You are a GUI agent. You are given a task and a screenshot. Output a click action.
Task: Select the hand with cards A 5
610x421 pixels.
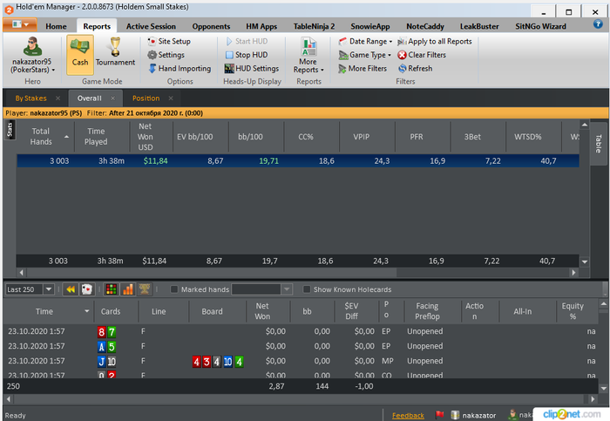pos(301,346)
